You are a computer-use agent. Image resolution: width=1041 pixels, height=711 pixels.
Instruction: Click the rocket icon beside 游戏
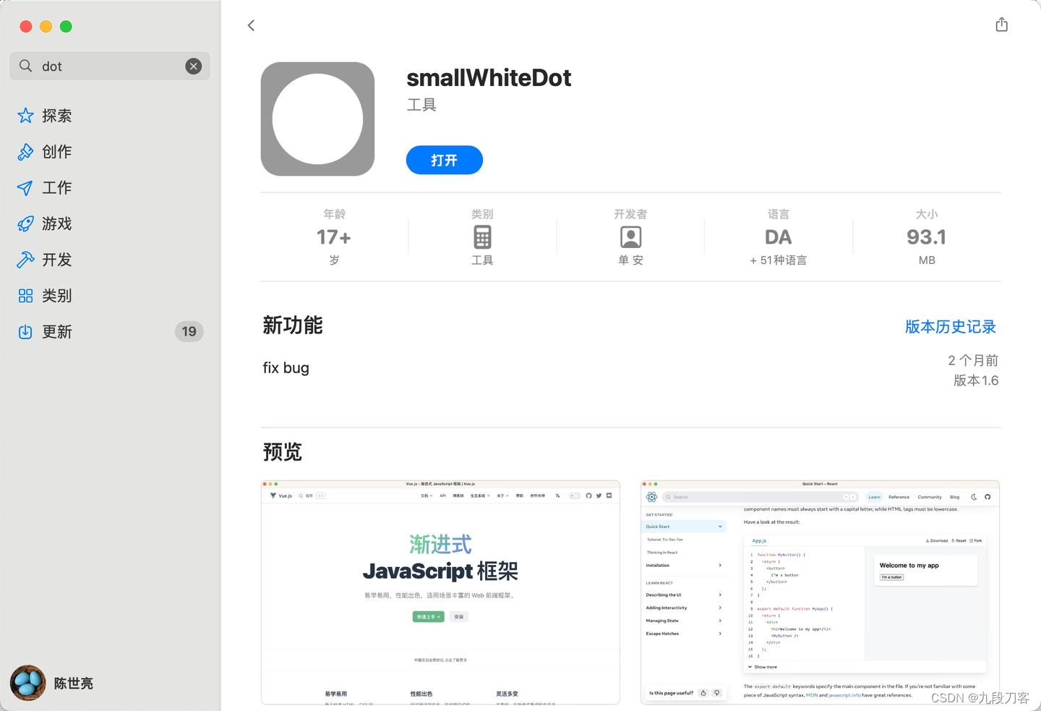25,223
